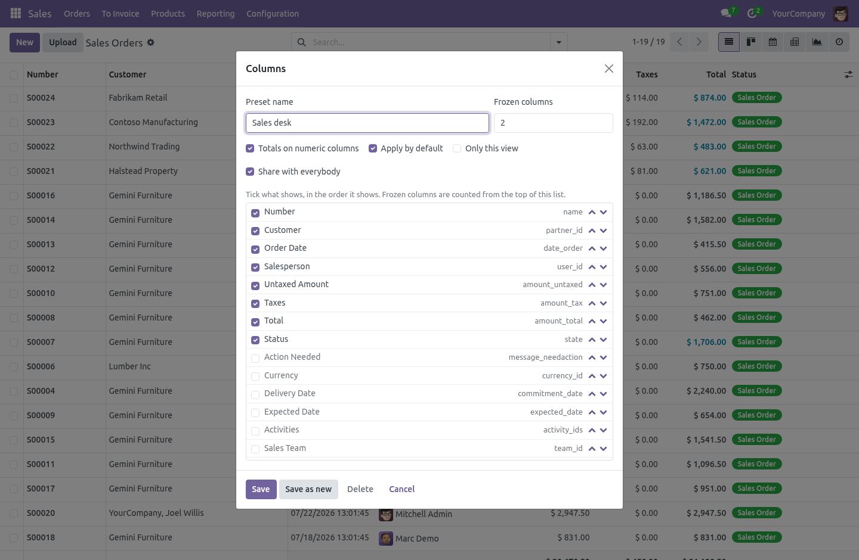This screenshot has height=560, width=859.
Task: Enable the Currency column checkbox
Action: pos(255,377)
